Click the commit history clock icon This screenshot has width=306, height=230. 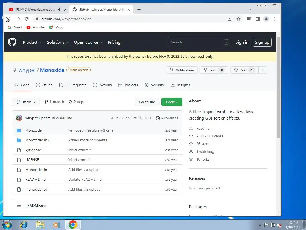(x=158, y=118)
